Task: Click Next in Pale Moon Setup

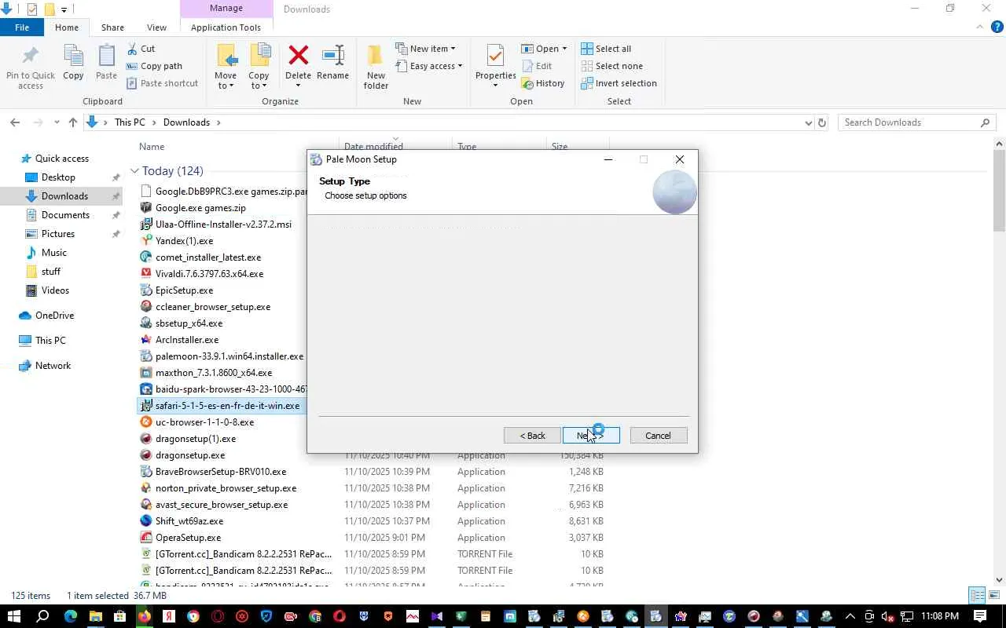Action: (x=591, y=436)
